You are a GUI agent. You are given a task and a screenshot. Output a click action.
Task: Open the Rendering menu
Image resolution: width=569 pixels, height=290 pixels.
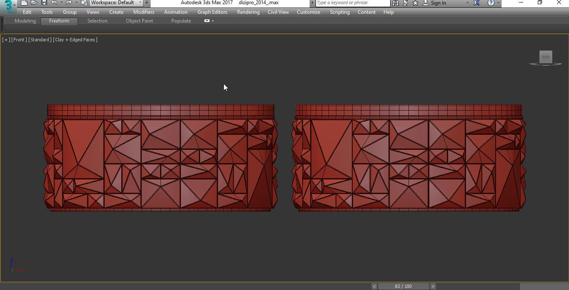[248, 12]
